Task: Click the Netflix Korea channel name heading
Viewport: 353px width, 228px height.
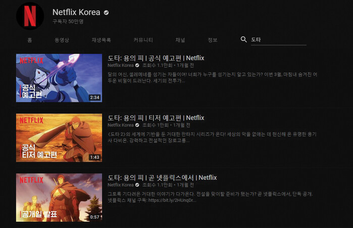Action: pyautogui.click(x=76, y=13)
